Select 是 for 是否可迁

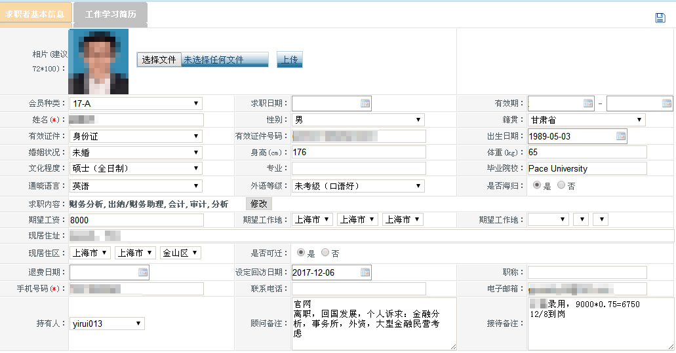[301, 252]
